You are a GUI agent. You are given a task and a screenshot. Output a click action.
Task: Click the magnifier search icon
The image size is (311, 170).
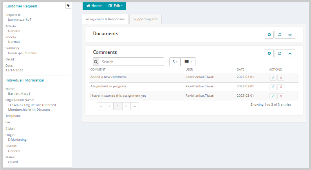pyautogui.click(x=96, y=62)
